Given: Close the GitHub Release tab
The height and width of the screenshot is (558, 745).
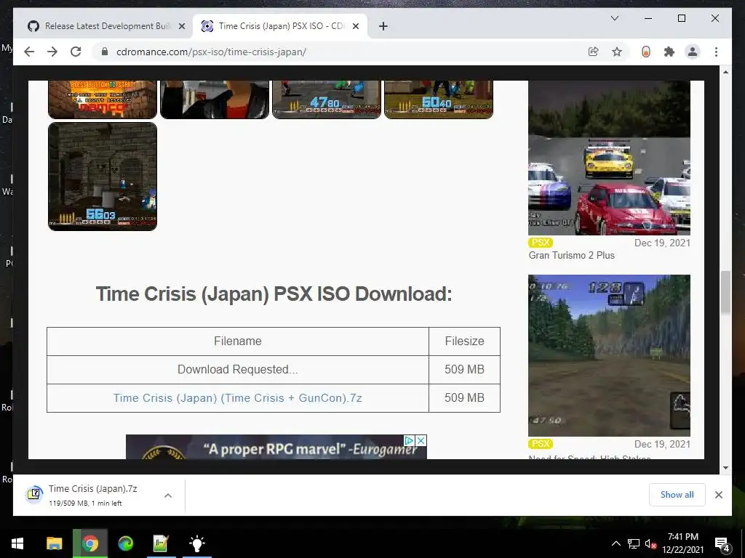Looking at the screenshot, I should 181,27.
